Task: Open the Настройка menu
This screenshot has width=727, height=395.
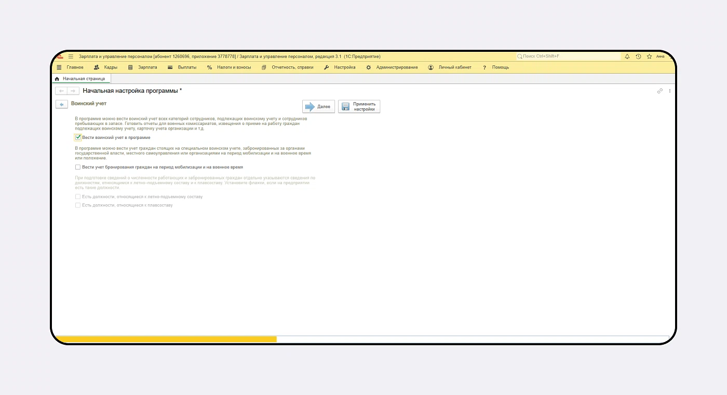Action: click(x=340, y=67)
